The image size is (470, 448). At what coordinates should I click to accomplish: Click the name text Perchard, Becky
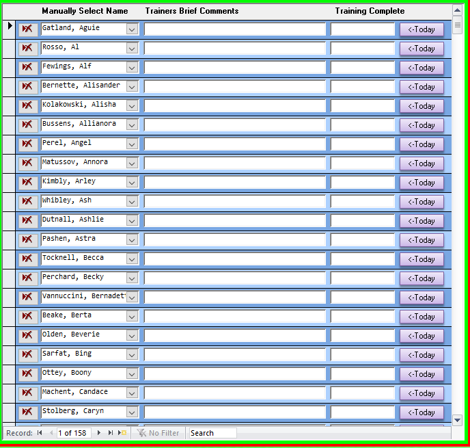73,276
